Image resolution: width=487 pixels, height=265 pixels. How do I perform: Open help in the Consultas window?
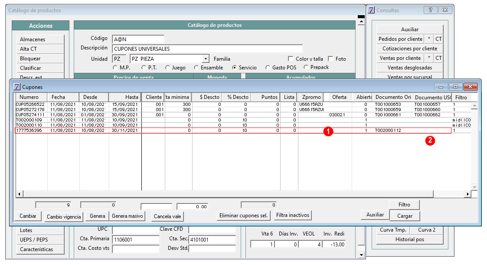[431, 10]
